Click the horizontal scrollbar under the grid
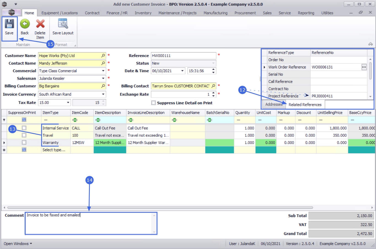376x249 pixels. click(160, 207)
